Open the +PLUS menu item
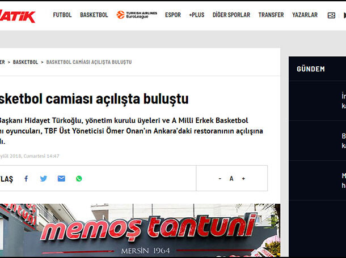This screenshot has height=258, width=346. (196, 15)
